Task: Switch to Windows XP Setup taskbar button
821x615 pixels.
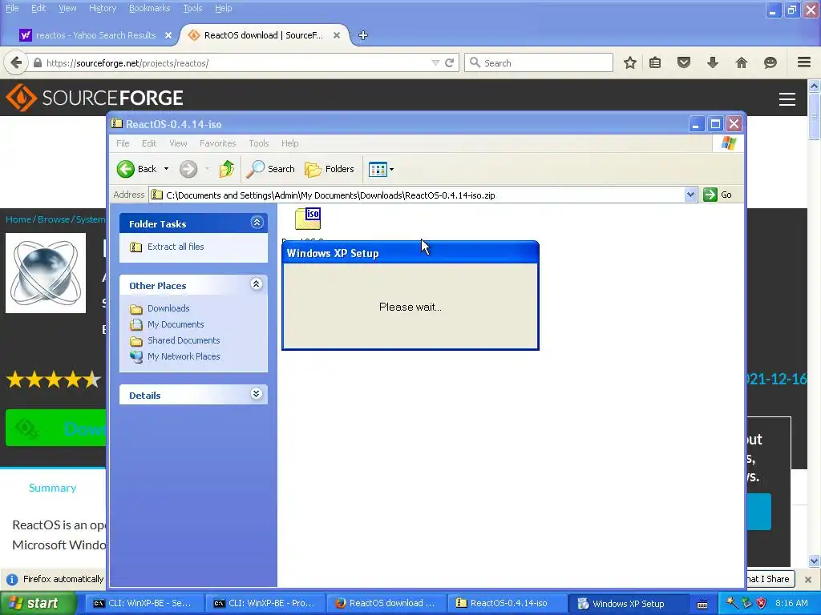Action: pyautogui.click(x=629, y=604)
